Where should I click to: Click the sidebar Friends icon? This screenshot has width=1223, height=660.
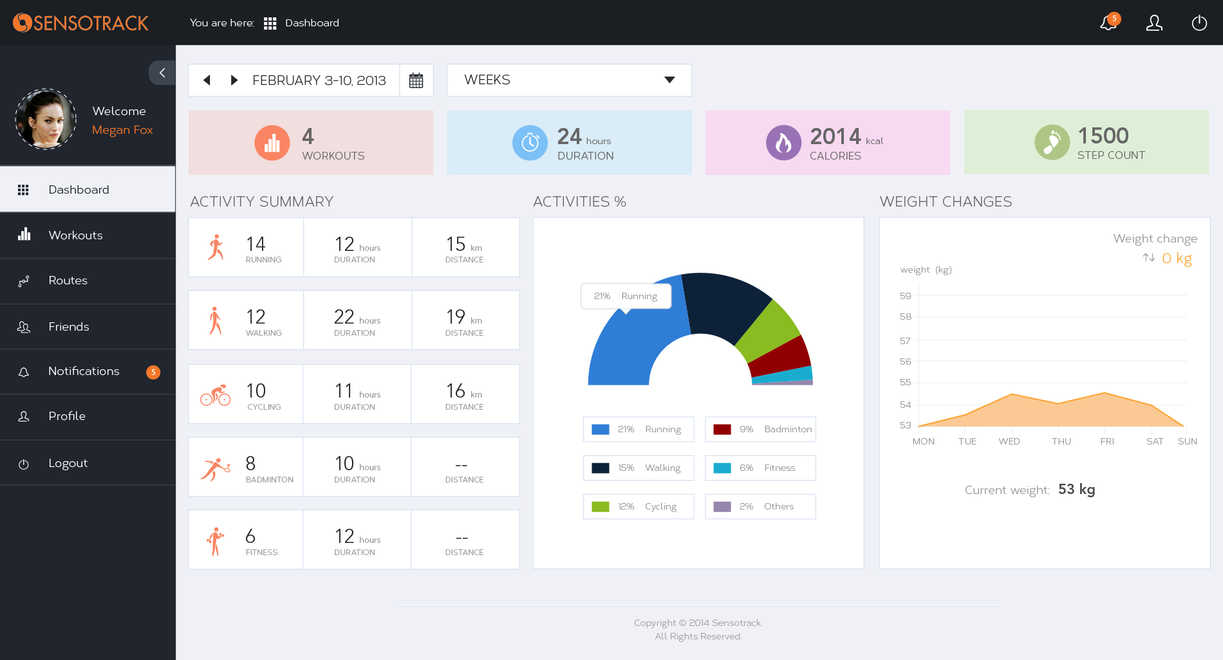[24, 327]
